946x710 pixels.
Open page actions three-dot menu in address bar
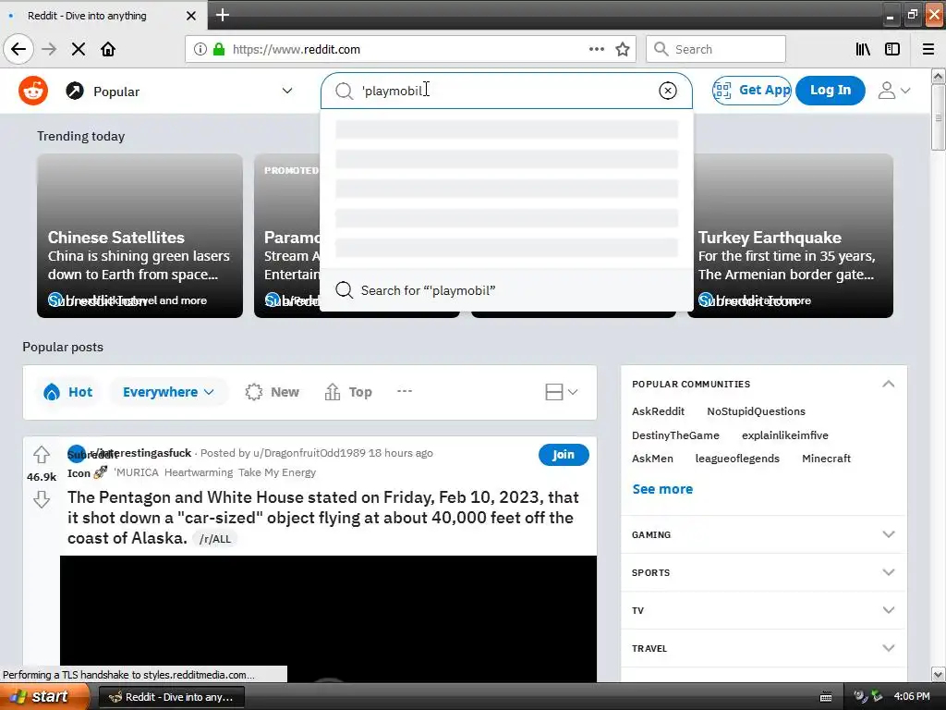click(x=597, y=49)
